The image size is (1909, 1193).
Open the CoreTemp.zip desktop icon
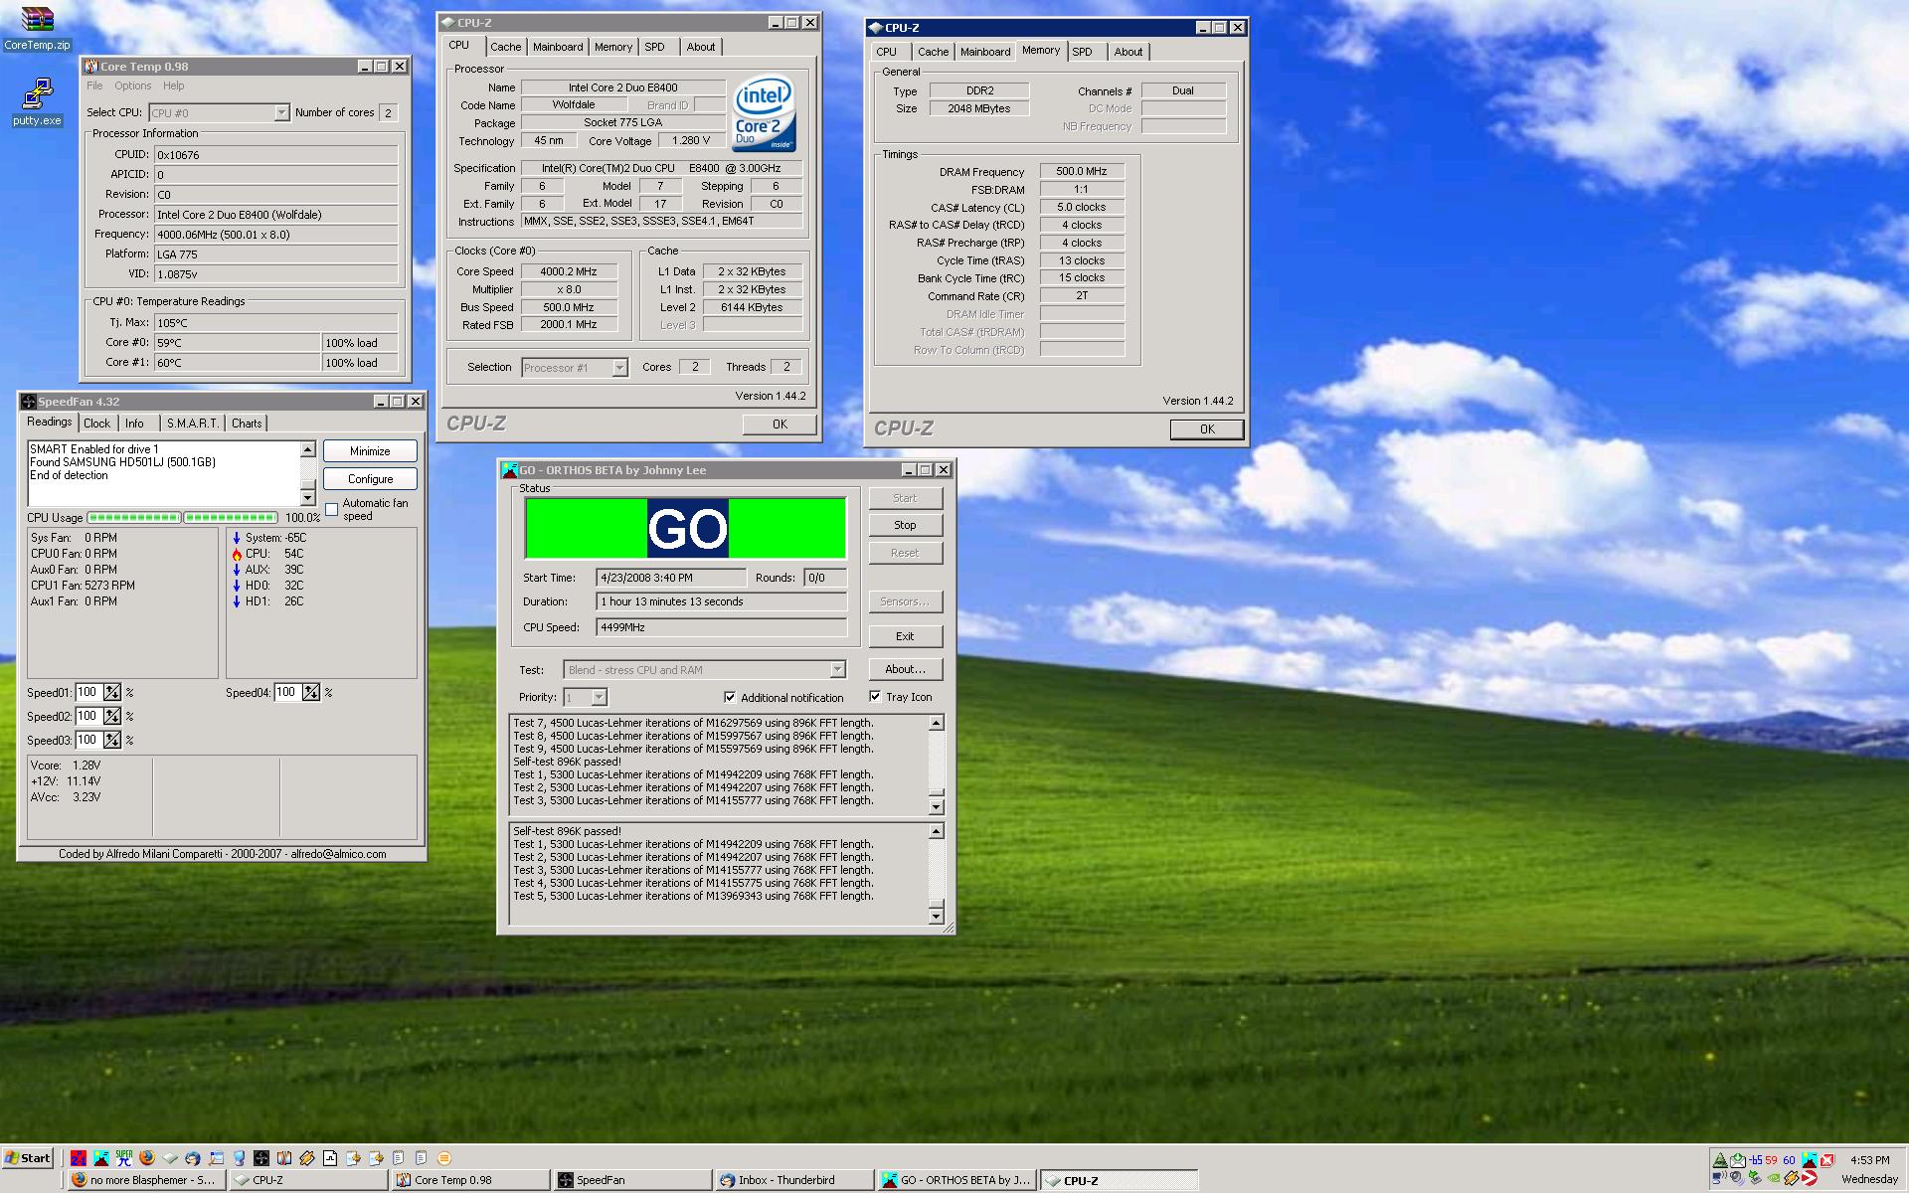click(x=37, y=29)
